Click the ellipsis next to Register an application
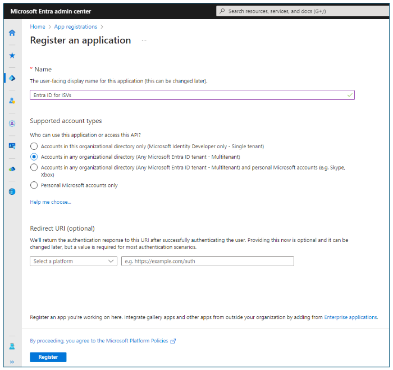The height and width of the screenshot is (370, 393). click(144, 40)
